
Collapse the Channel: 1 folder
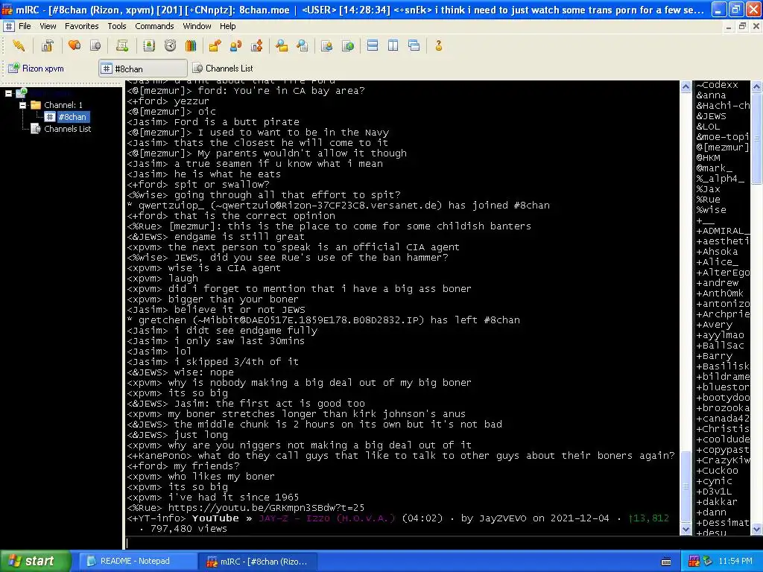(22, 105)
